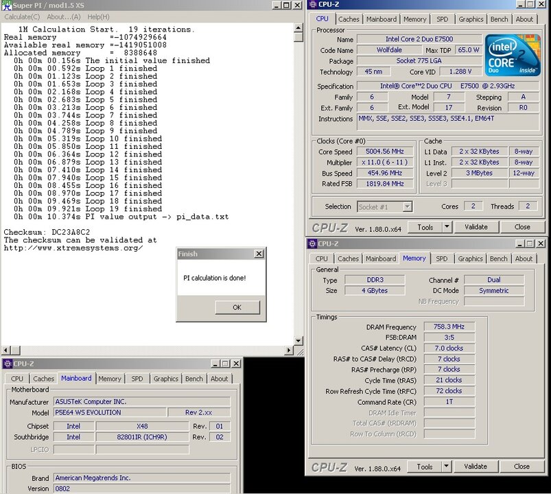Click the CPU-Z icon in the top window's title bar
Screen dimensions: 551x494
313,4
